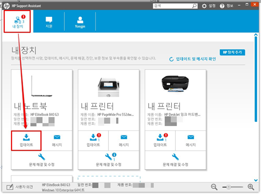Open 업데이트 for HP PageWide Pro printer
This screenshot has width=261, height=194.
tap(93, 140)
